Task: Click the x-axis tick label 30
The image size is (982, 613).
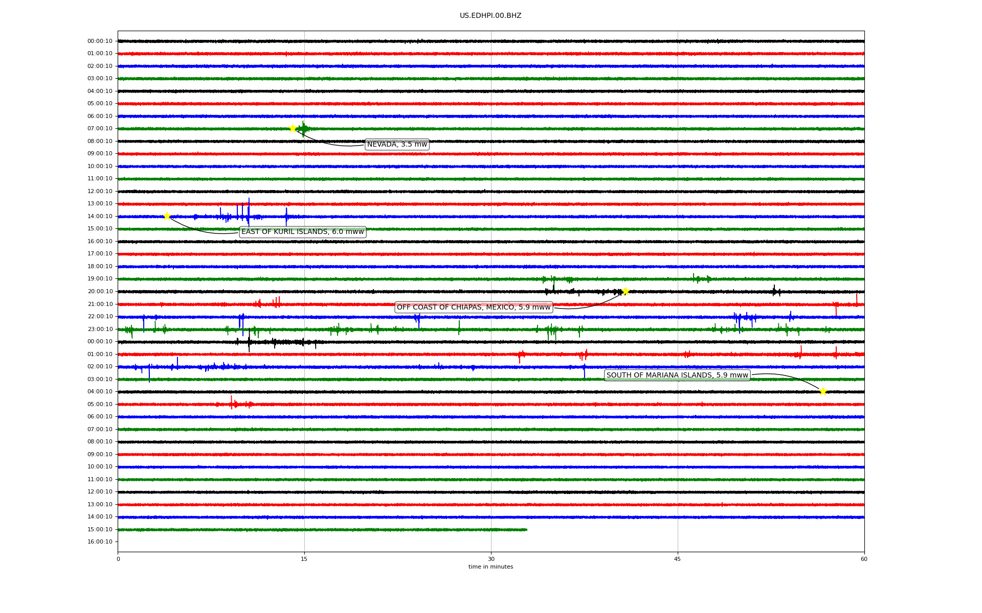Action: [491, 559]
